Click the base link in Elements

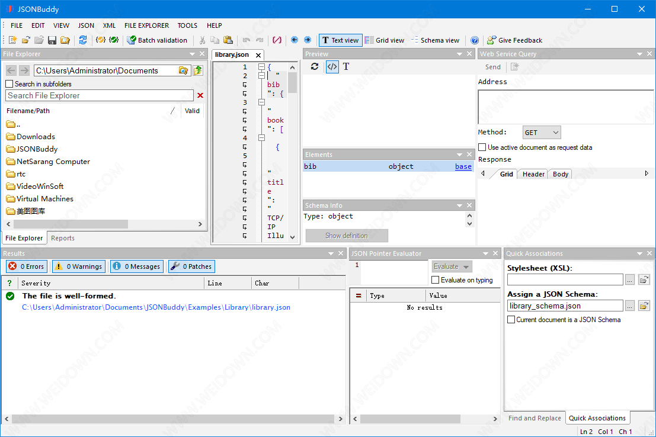tap(463, 166)
